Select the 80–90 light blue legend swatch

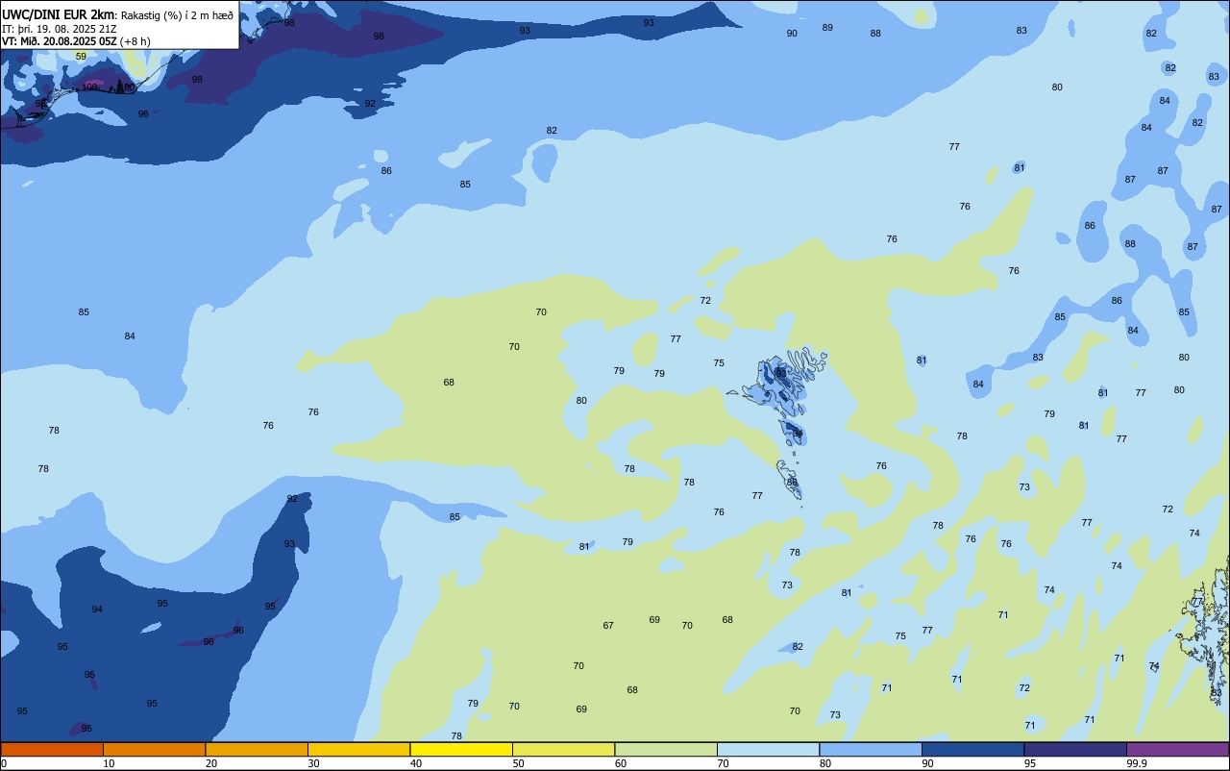click(x=871, y=749)
